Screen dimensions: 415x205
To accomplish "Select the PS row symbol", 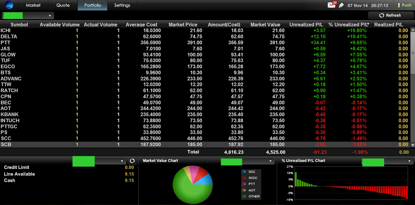I will click(4, 132).
